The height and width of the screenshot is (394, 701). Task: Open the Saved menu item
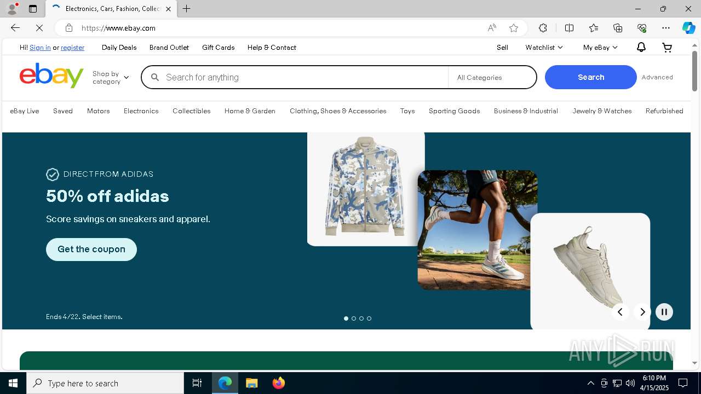coord(63,111)
